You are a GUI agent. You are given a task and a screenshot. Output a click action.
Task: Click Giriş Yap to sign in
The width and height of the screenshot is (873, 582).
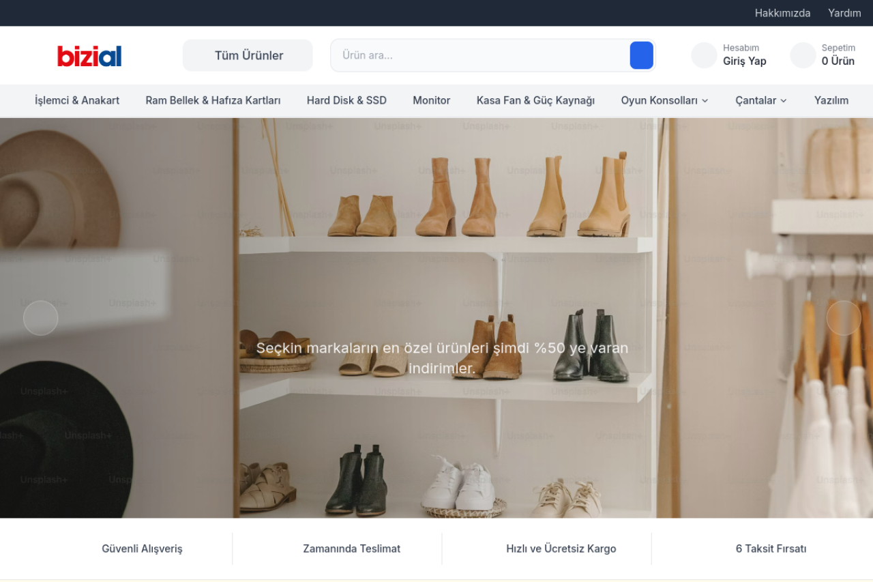[x=744, y=61]
